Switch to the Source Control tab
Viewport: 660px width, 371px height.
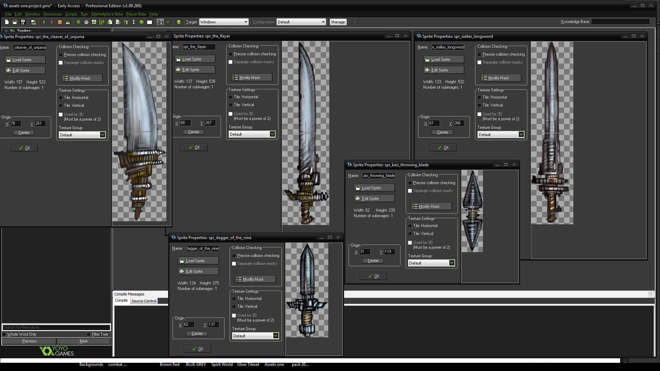(x=144, y=301)
